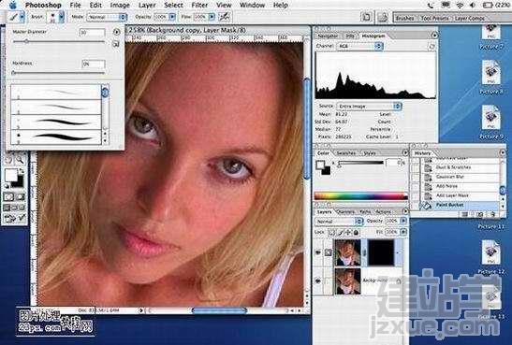Create new snapshot in History palette
Image resolution: width=512 pixels, height=345 pixels.
coord(479,214)
